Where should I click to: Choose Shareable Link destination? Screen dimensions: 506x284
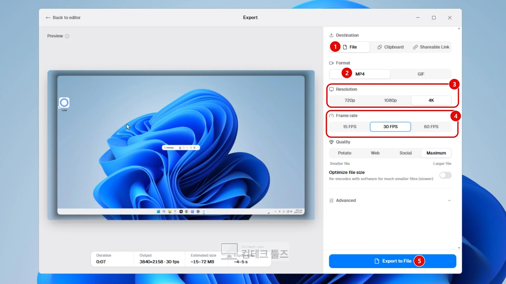[x=431, y=47]
